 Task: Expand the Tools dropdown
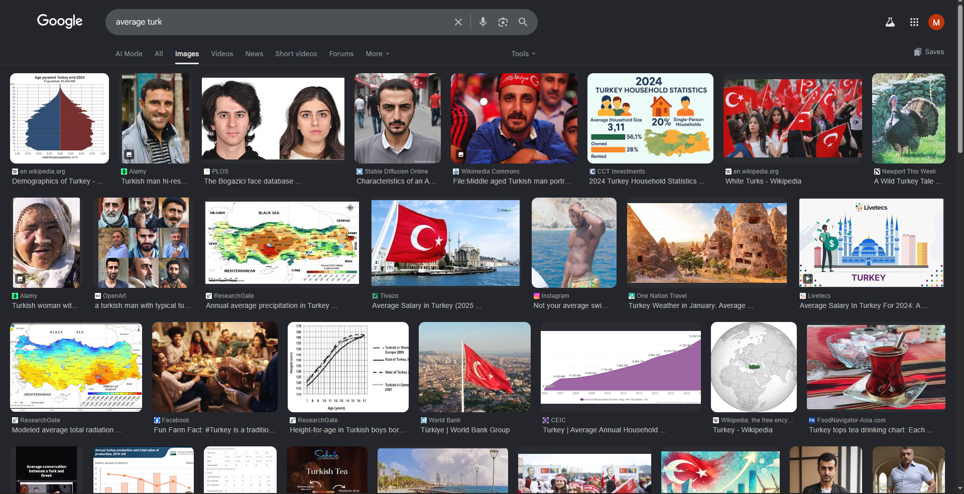click(523, 54)
